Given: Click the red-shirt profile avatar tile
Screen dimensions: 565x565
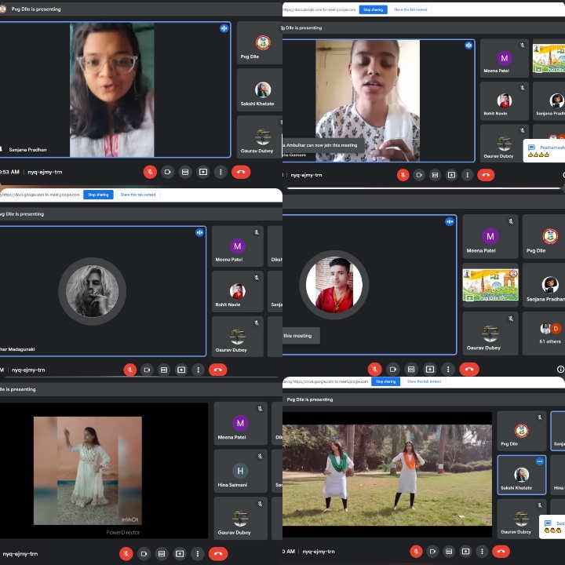Looking at the screenshot, I should click(334, 285).
